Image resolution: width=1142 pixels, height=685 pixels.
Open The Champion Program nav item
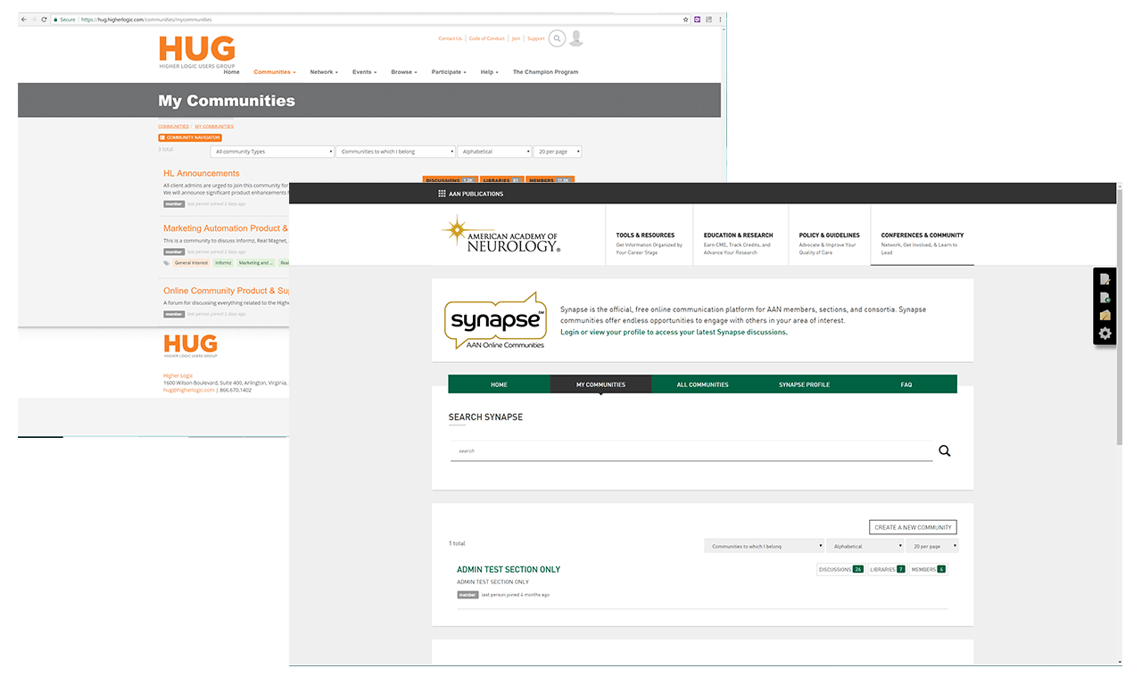click(545, 72)
